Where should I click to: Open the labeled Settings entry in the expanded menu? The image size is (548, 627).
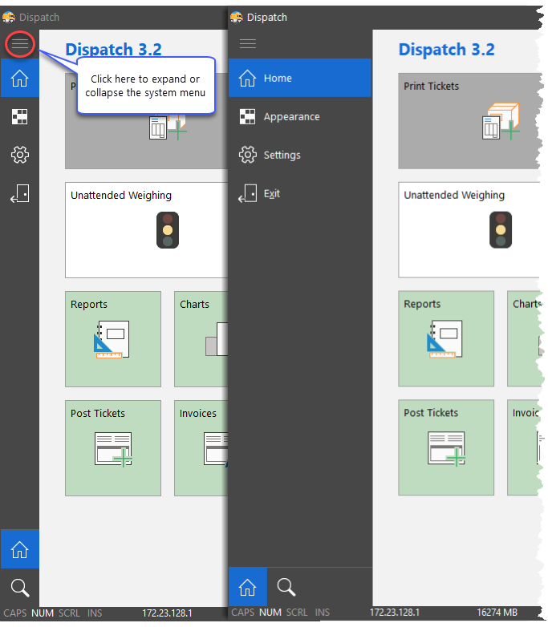pyautogui.click(x=300, y=156)
